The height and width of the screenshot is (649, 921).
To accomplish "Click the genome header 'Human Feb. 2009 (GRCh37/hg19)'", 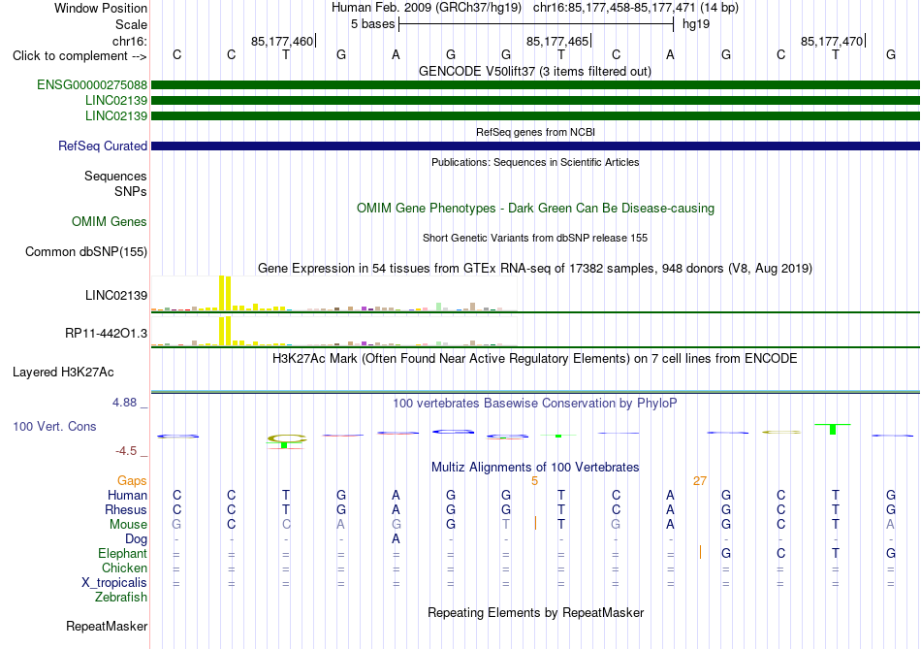I will [x=427, y=8].
